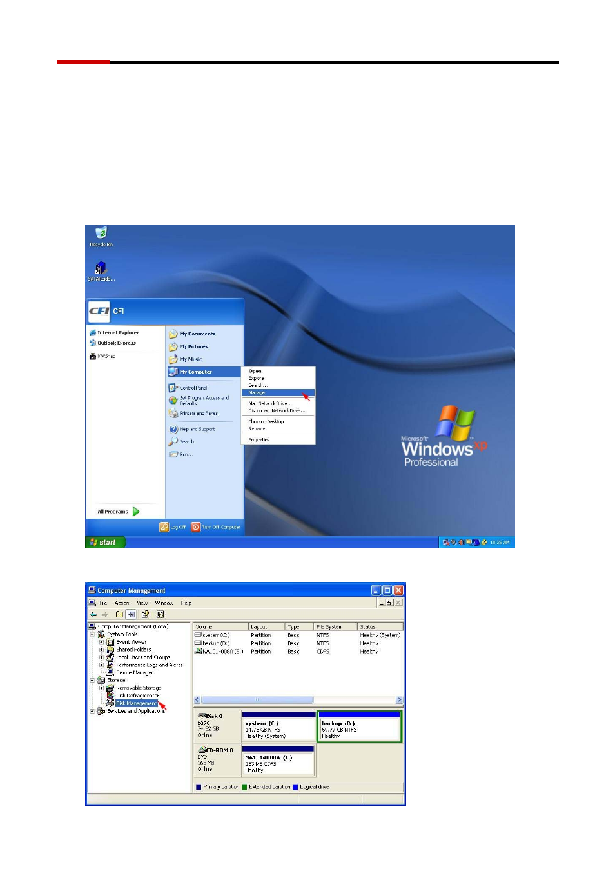Image resolution: width=615 pixels, height=871 pixels.
Task: Collapse the System Tools tree node
Action: [x=93, y=635]
